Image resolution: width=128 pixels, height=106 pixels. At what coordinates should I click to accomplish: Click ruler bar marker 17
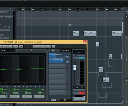(42, 9)
